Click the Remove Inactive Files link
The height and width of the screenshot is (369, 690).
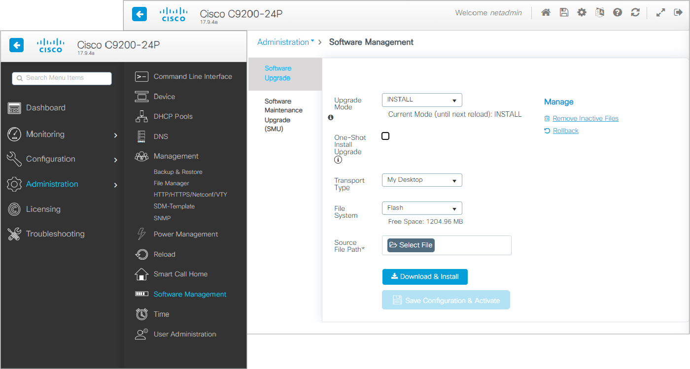(586, 118)
